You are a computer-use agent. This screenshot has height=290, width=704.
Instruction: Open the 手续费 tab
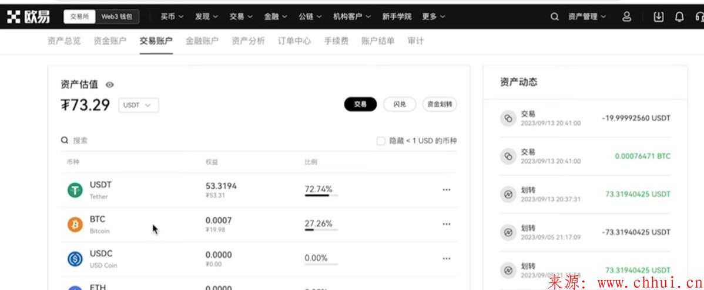coord(336,41)
